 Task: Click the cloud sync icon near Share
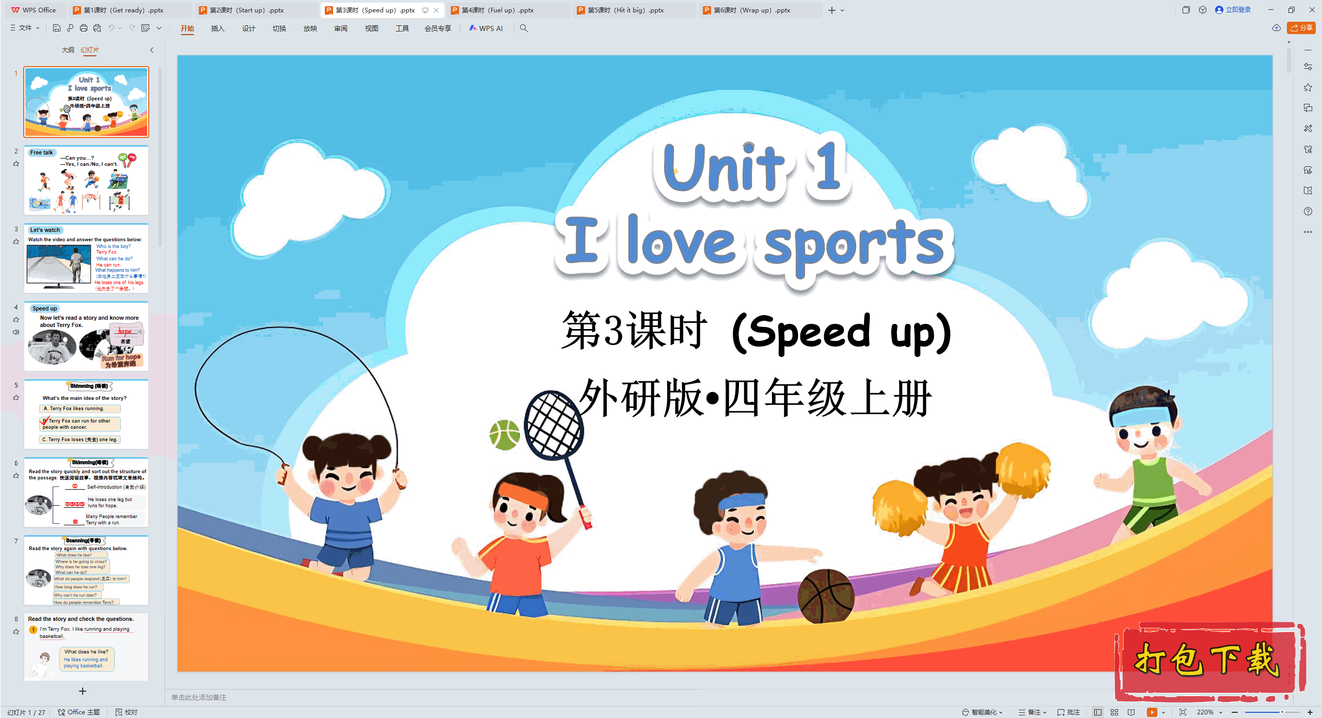coord(1277,28)
